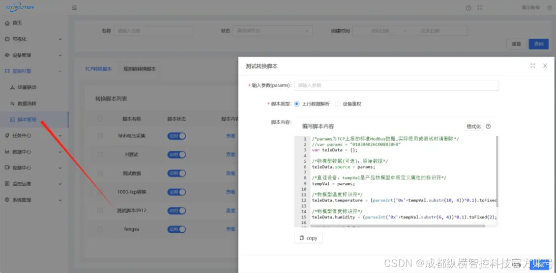The height and width of the screenshot is (273, 556).
Task: Toggle 启用 switch for 1003-tcp转换
Action: tap(176, 192)
